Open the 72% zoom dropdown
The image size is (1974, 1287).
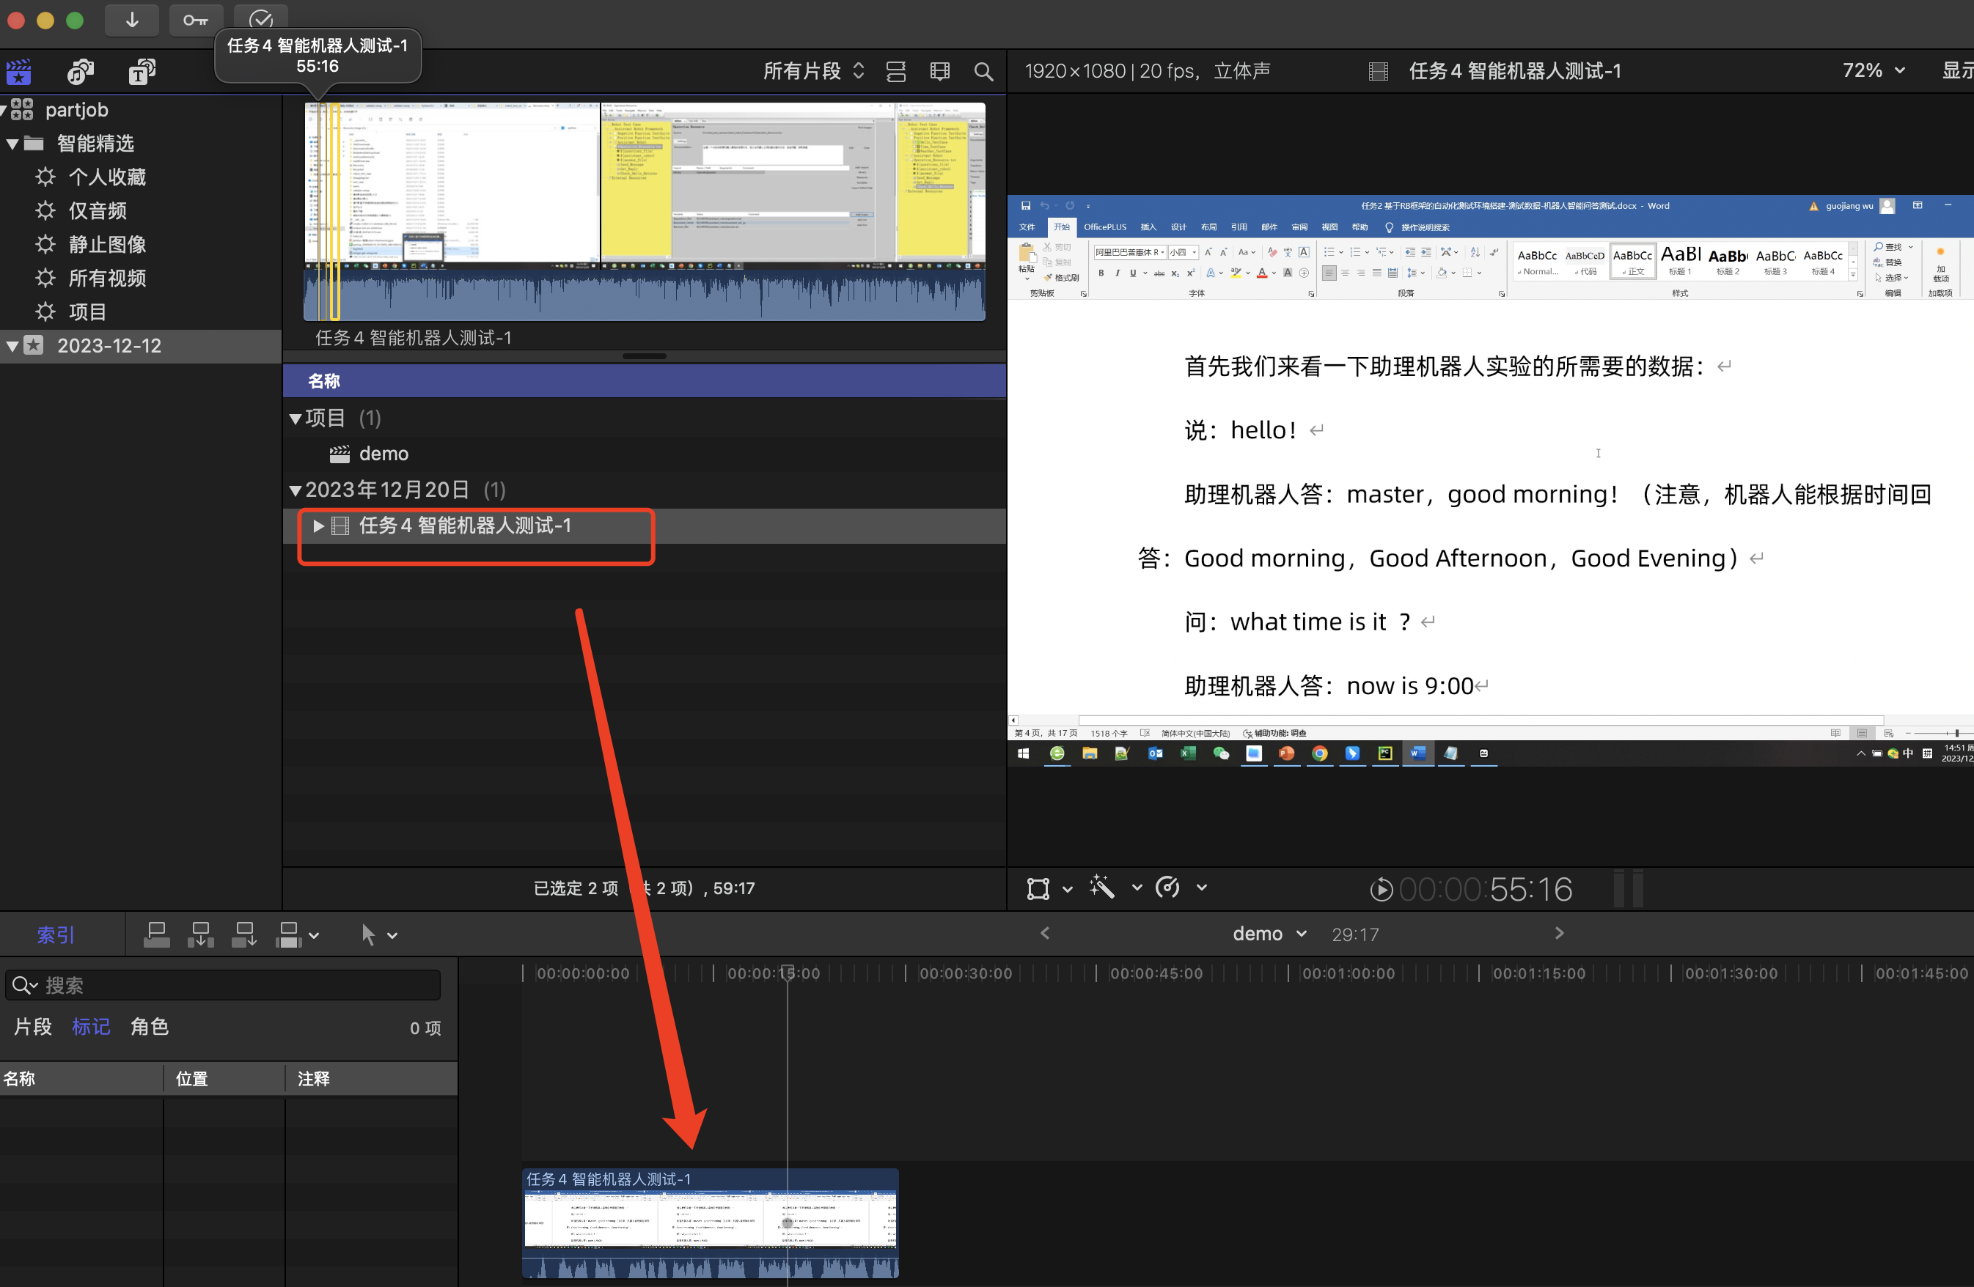pos(1873,70)
